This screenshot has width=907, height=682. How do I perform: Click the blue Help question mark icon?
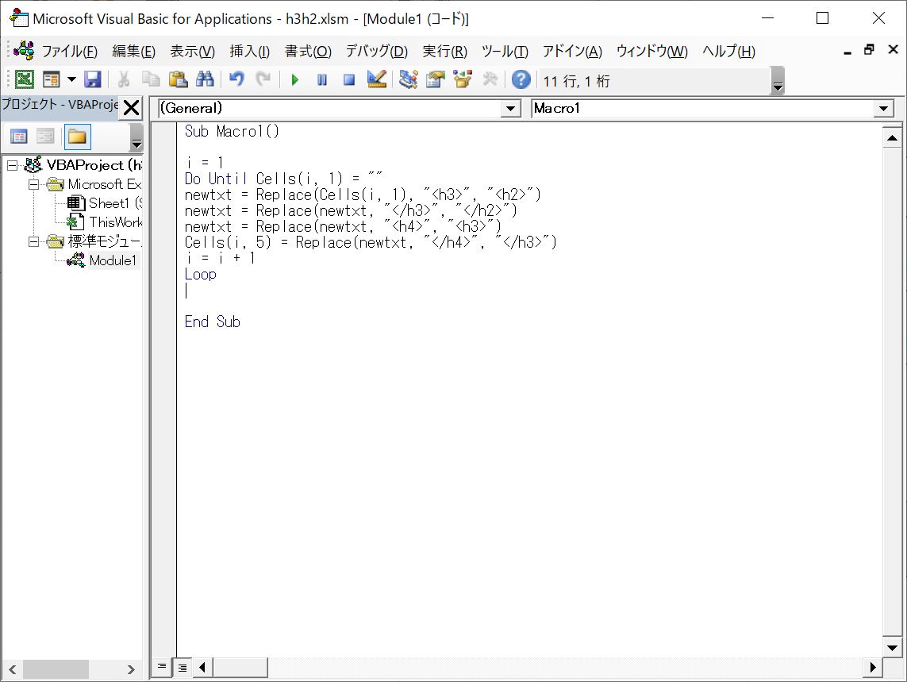tap(521, 79)
